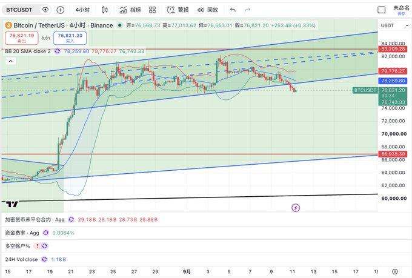This screenshot has height=278, width=412.
Task: Click the 84,000.00 price axis label
Action: tap(393, 44)
